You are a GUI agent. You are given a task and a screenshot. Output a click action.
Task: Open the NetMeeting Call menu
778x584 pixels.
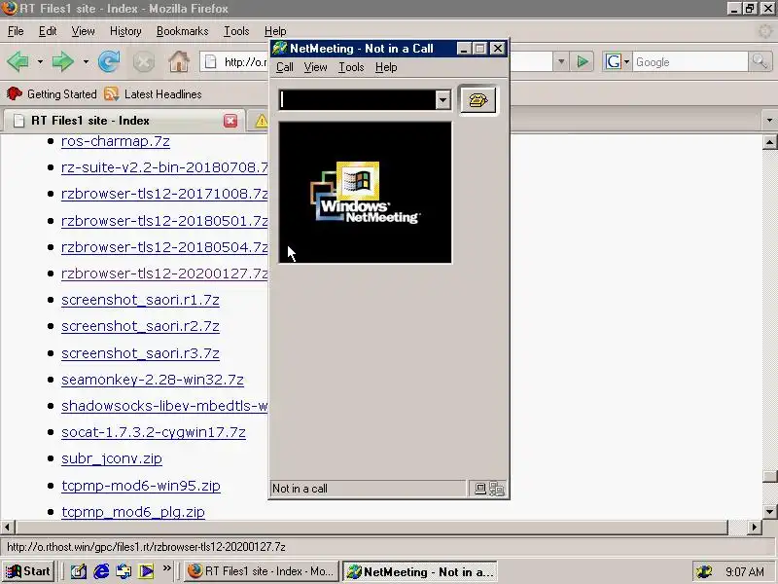(x=285, y=67)
